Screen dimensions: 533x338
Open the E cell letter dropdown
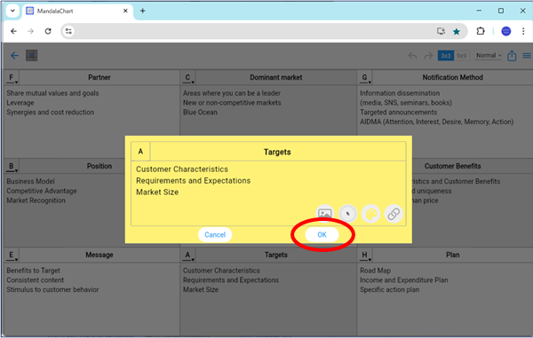click(12, 255)
